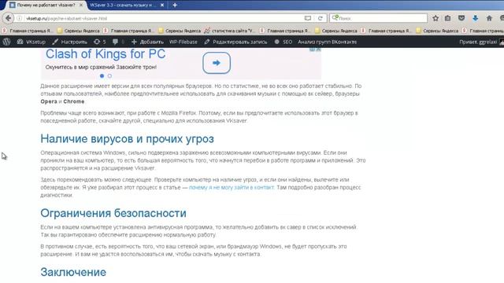Click the 'Заключение' heading
This screenshot has width=504, height=283.
click(x=73, y=272)
